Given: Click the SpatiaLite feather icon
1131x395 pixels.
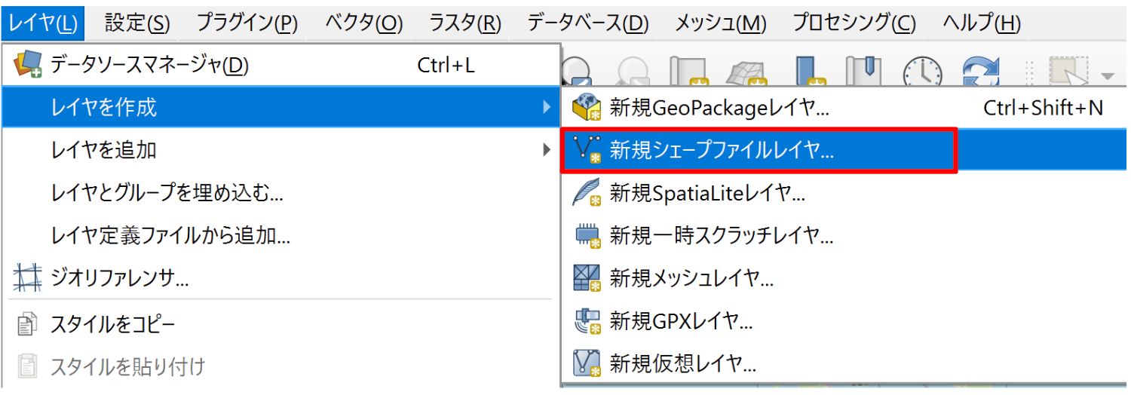Looking at the screenshot, I should click(586, 193).
